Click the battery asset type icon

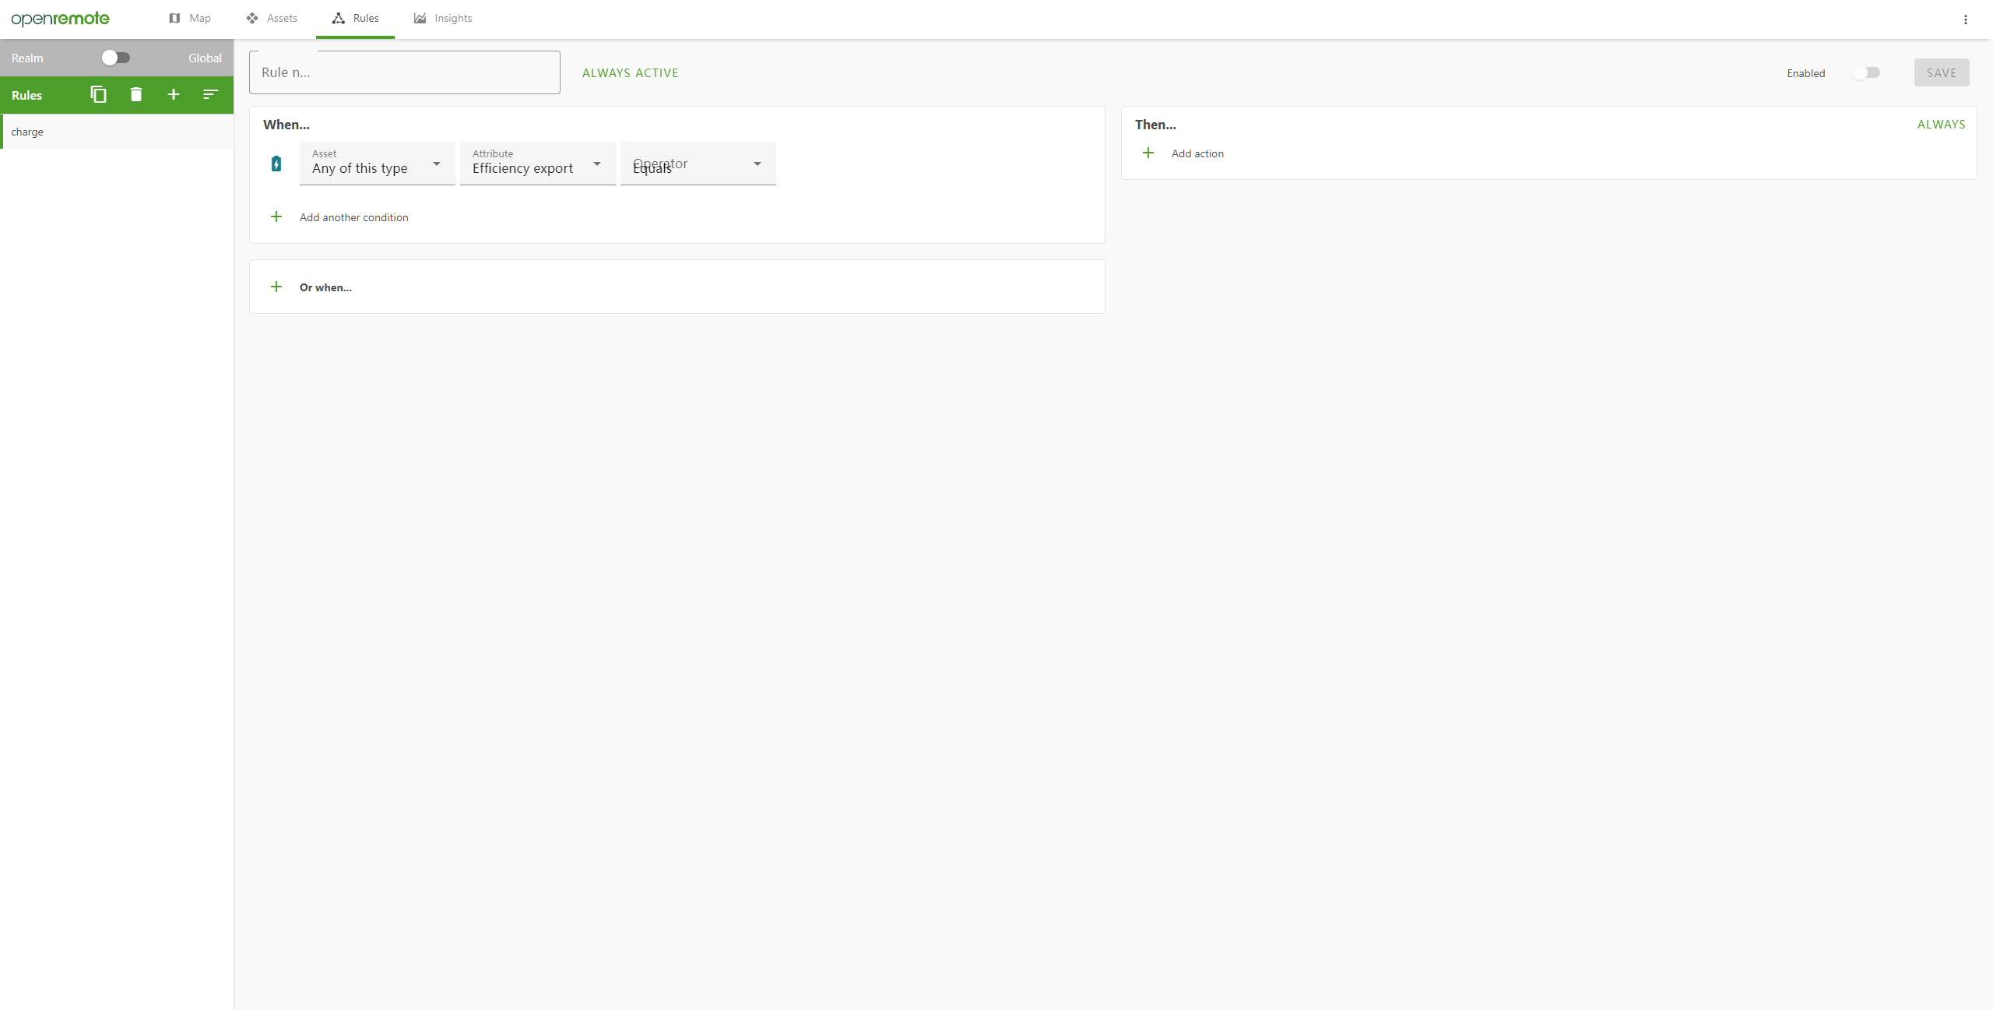tap(276, 164)
